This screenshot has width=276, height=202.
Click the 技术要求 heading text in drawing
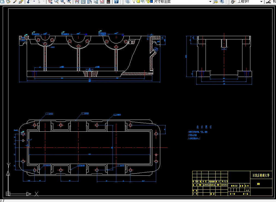click(204, 127)
